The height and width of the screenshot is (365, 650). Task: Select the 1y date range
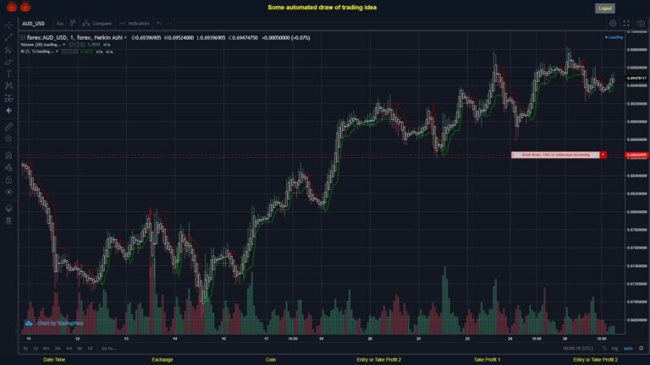pyautogui.click(x=36, y=348)
